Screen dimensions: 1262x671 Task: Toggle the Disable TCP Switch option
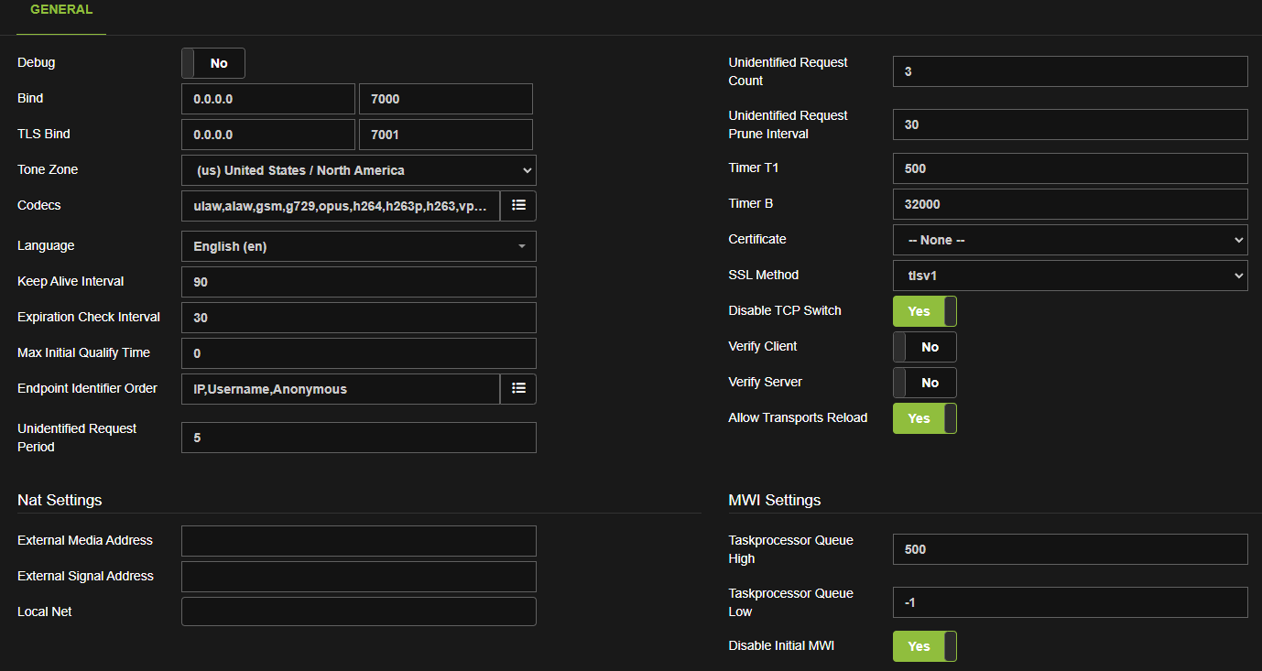click(x=925, y=311)
